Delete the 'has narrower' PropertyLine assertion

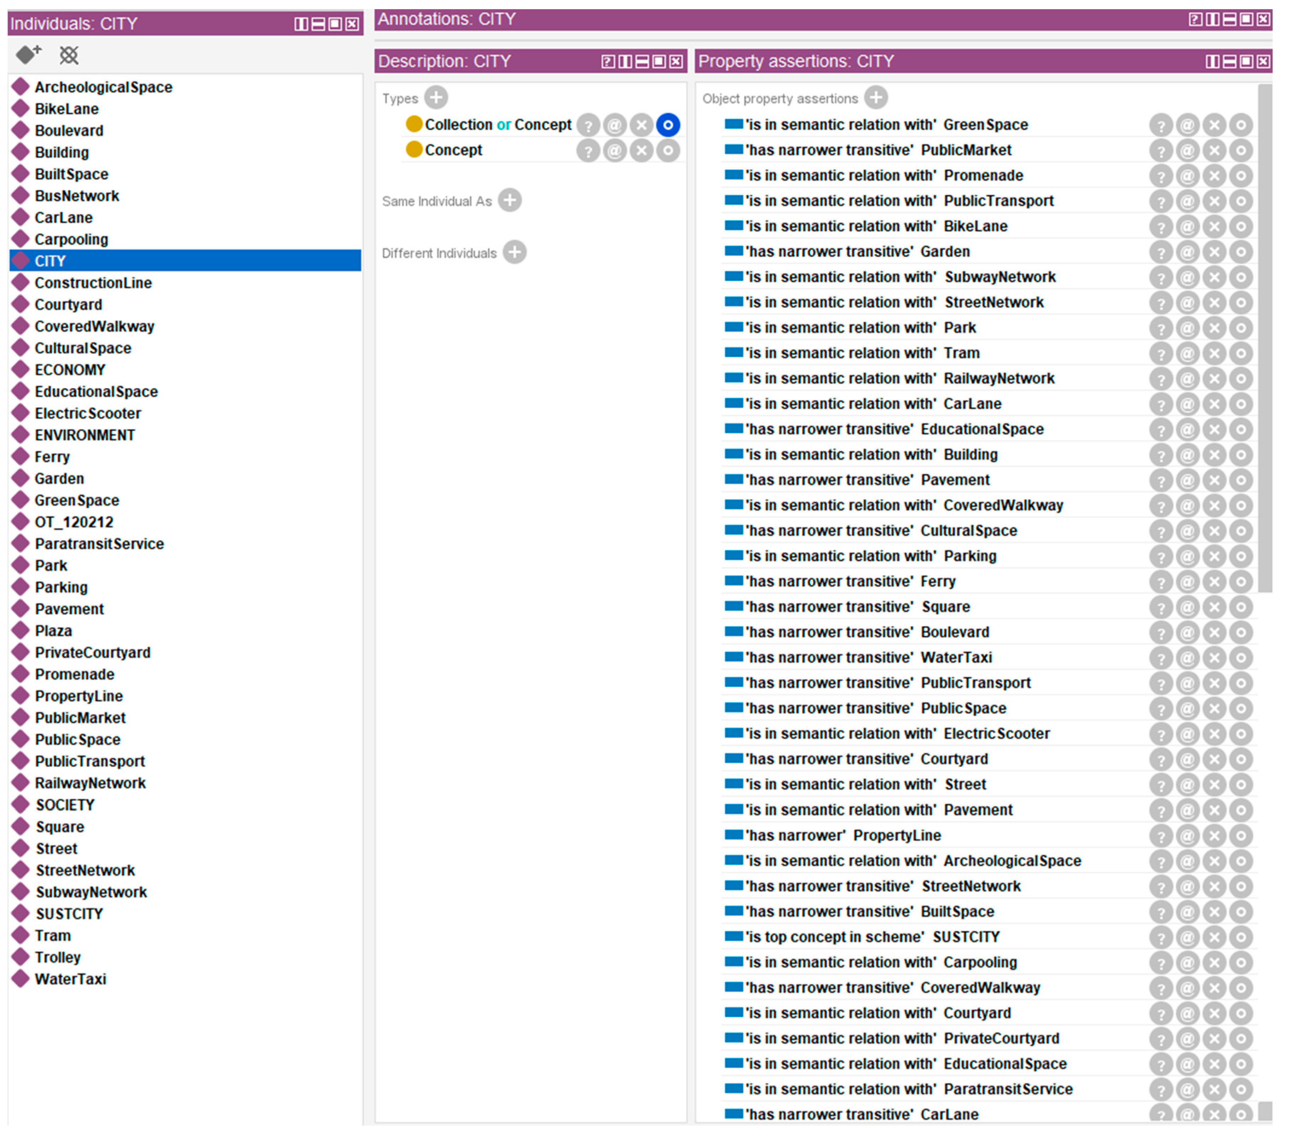point(1214,836)
